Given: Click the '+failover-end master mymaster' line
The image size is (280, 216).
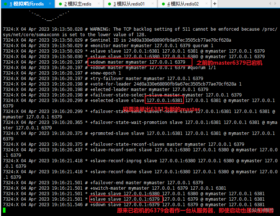Looking at the screenshot, I should [103, 183].
